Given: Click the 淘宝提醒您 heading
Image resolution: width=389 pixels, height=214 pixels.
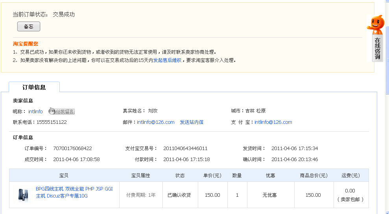Looking at the screenshot, I should point(26,44).
